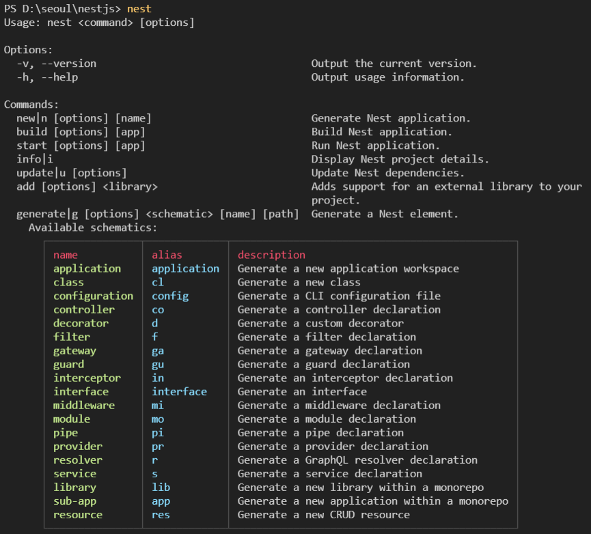The height and width of the screenshot is (534, 591).
Task: Click 'interceptor' in the name column
Action: pyautogui.click(x=87, y=378)
